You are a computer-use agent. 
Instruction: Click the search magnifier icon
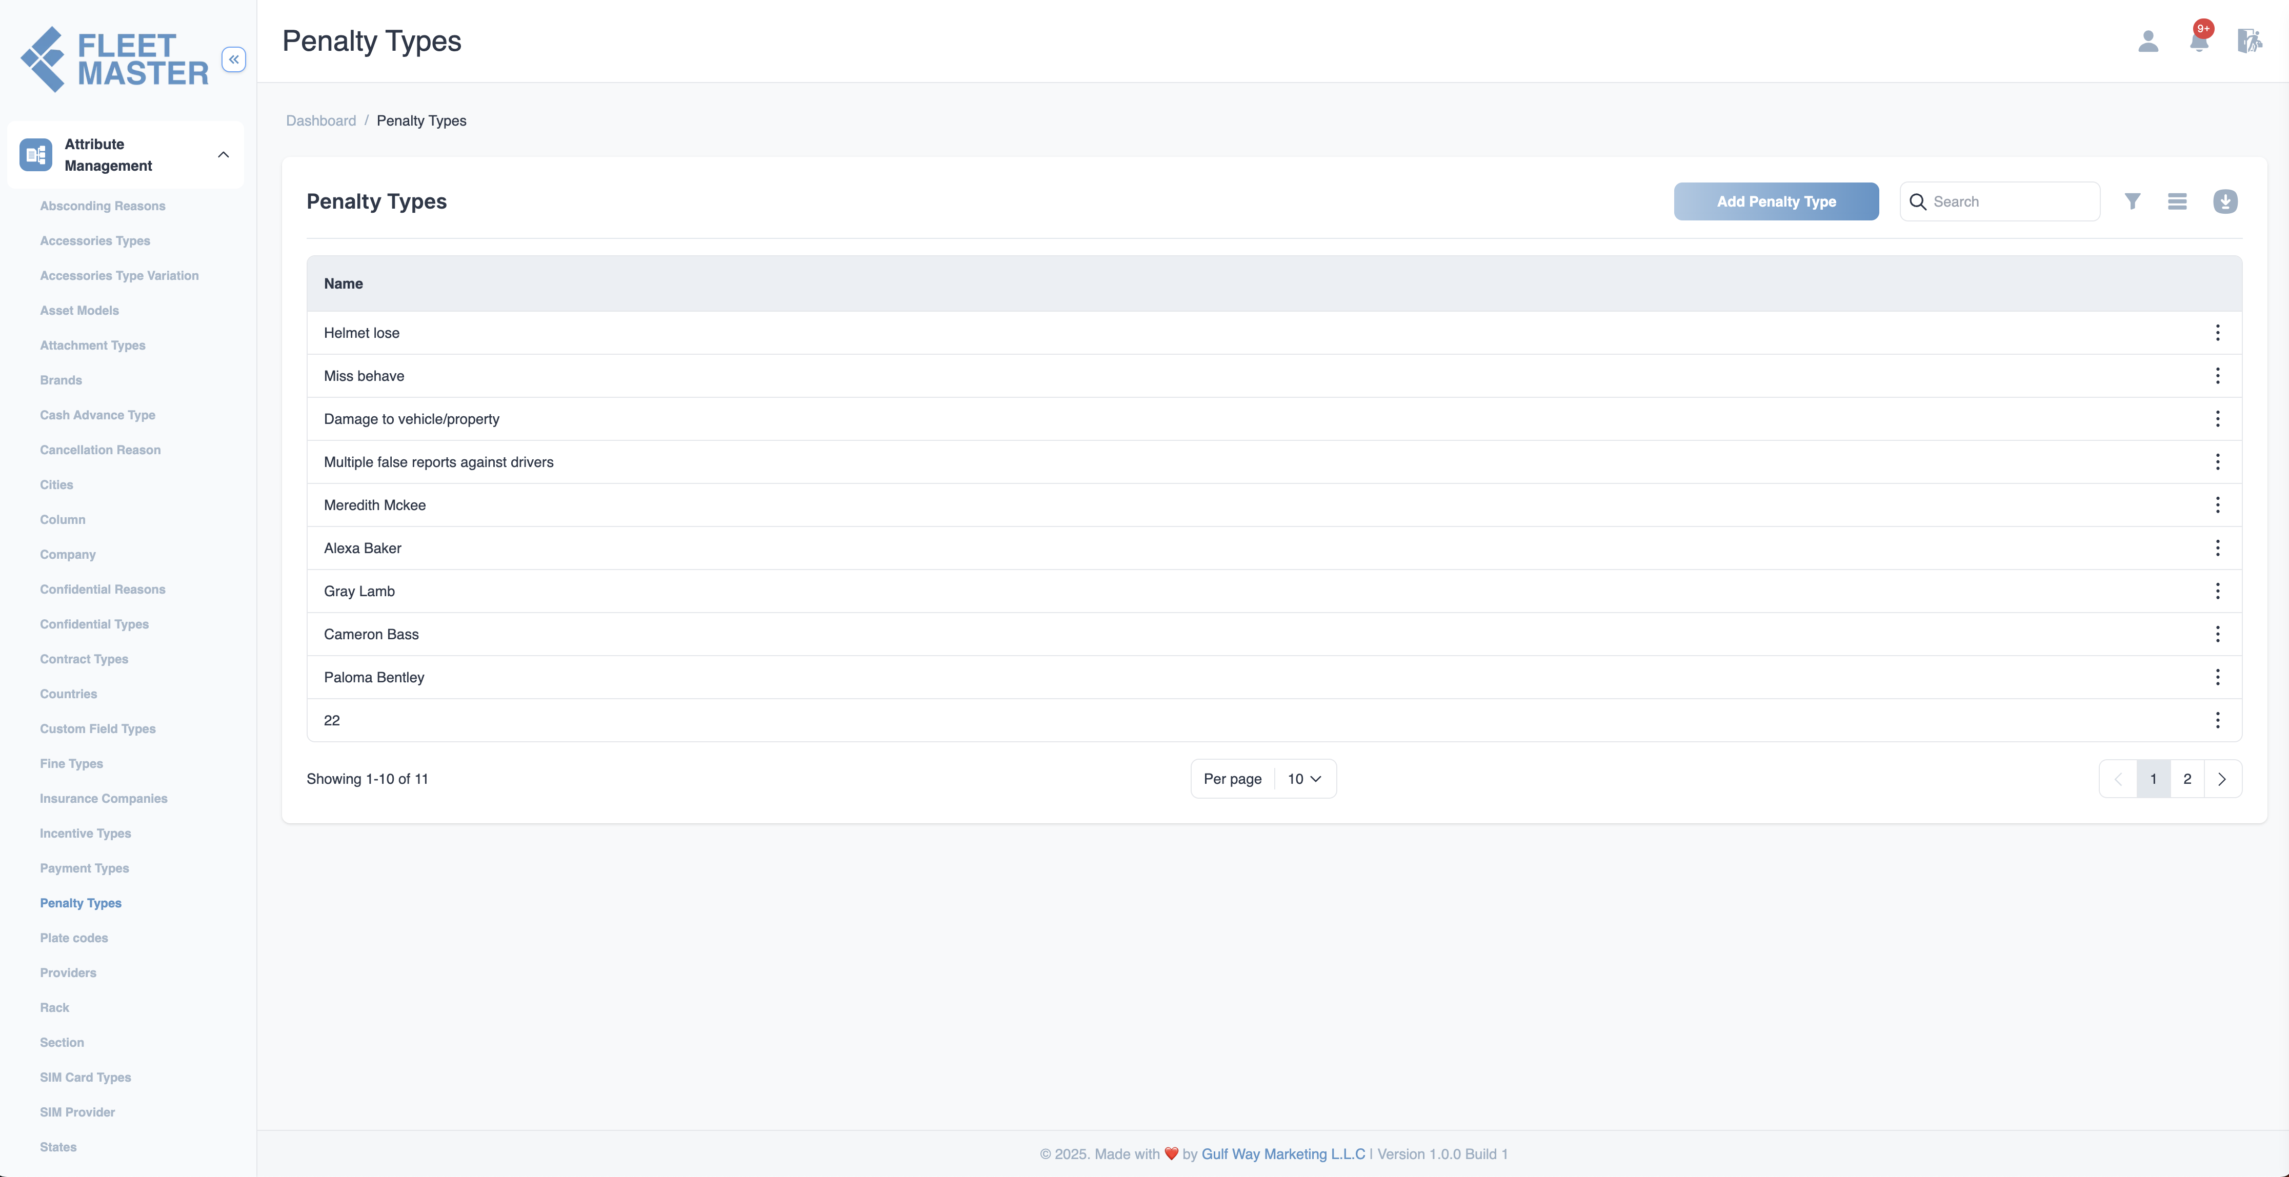(x=1918, y=201)
